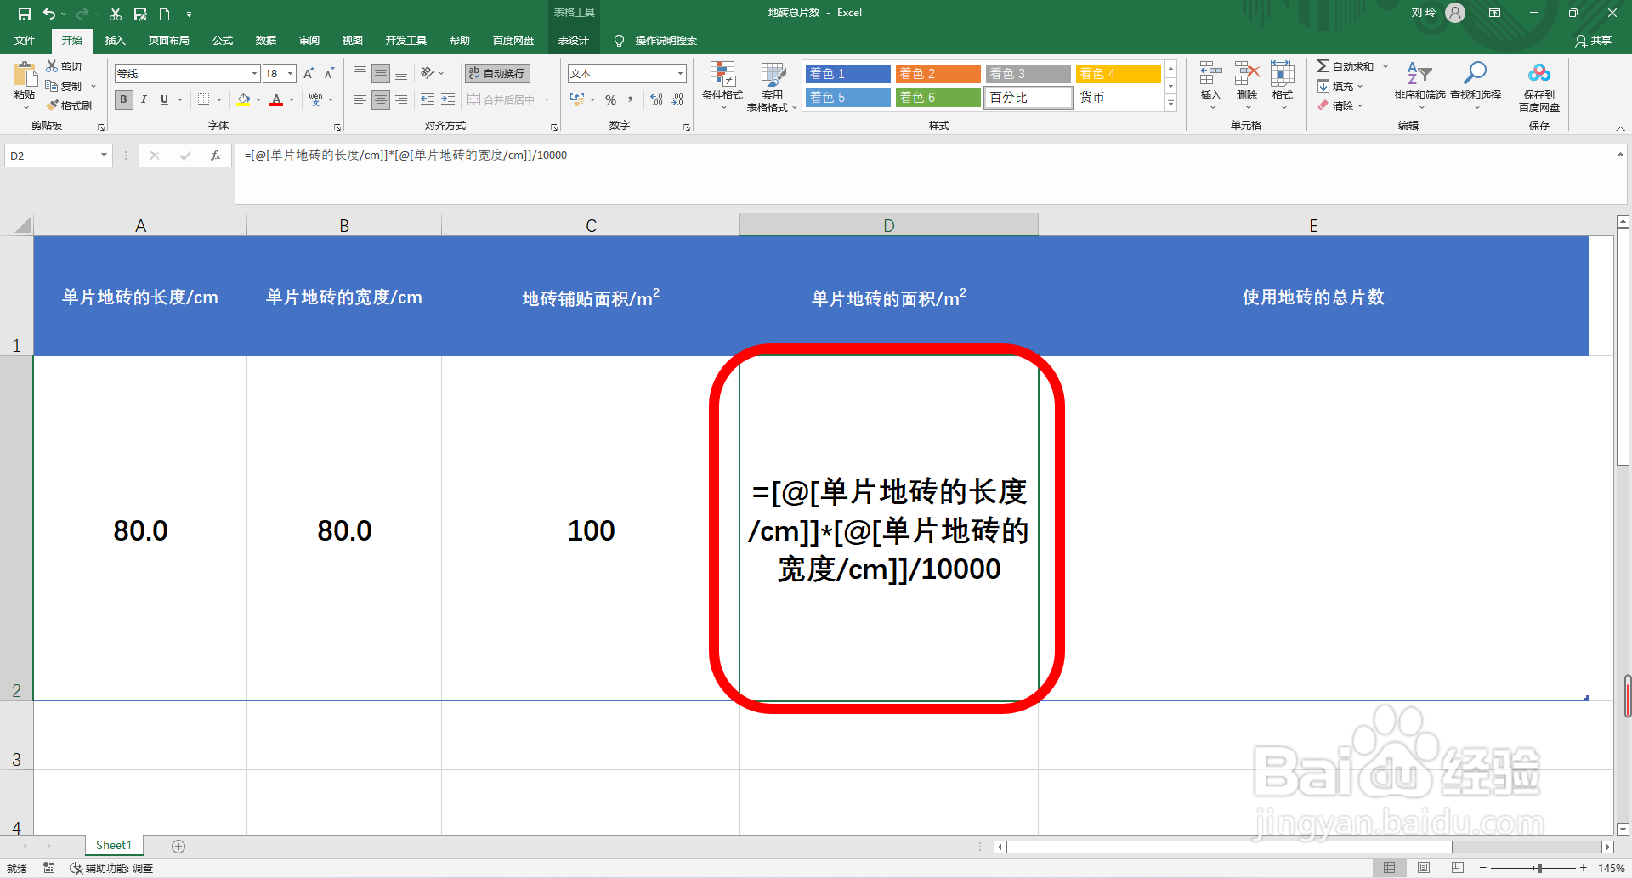Image resolution: width=1632 pixels, height=878 pixels.
Task: Toggle Bold formatting
Action: tap(124, 99)
